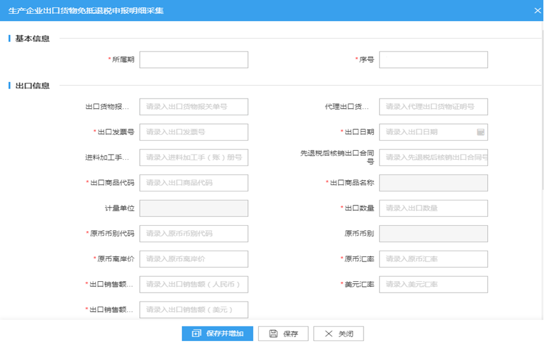Viewport: 544px width, 348px height.
Task: Focus the 先退税后核销出口合同号 field
Action: click(x=433, y=158)
